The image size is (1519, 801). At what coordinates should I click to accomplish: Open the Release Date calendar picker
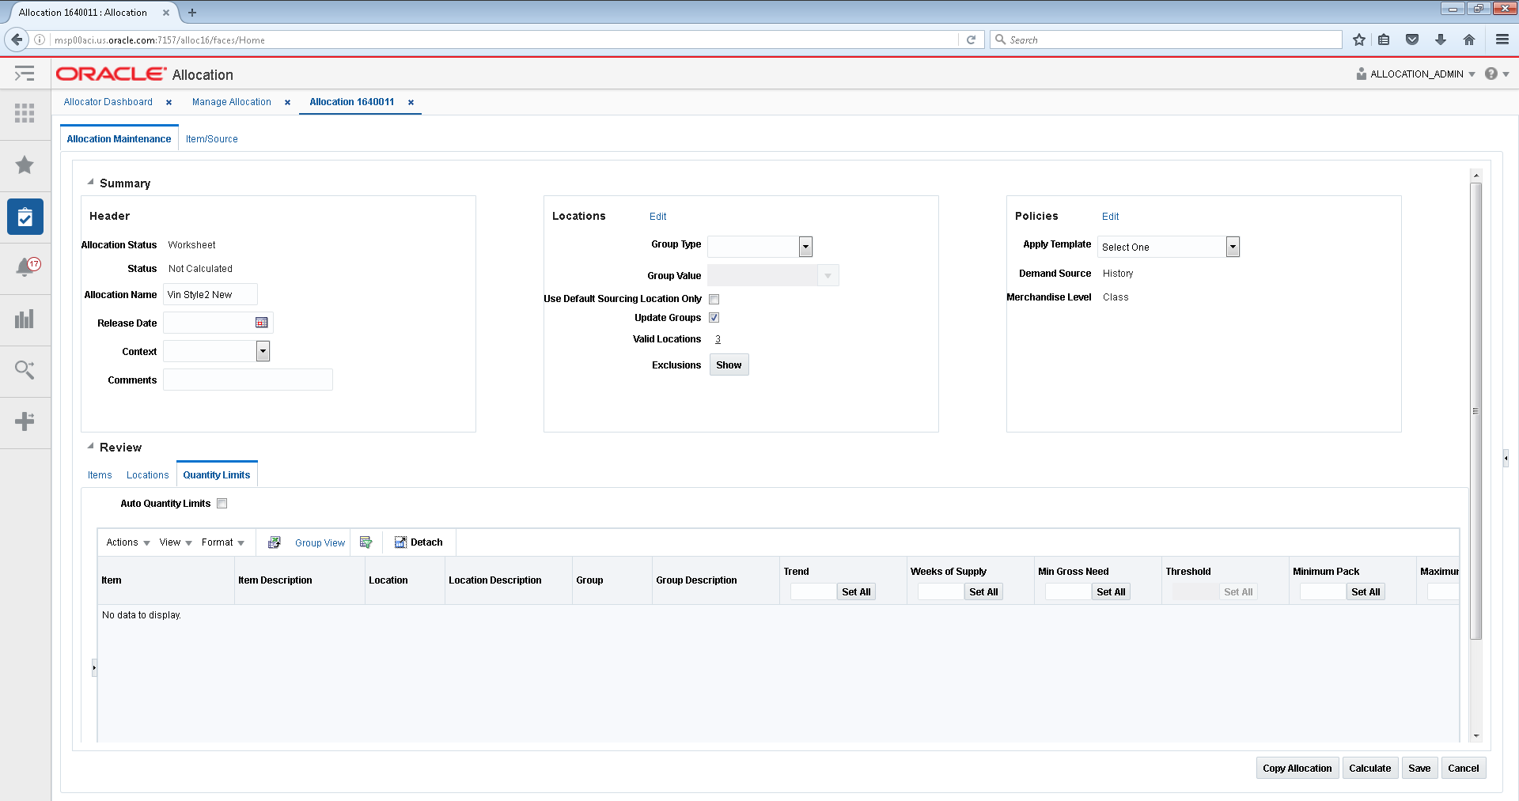click(263, 323)
